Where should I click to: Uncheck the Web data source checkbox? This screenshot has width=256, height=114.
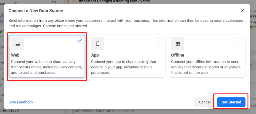(x=80, y=41)
